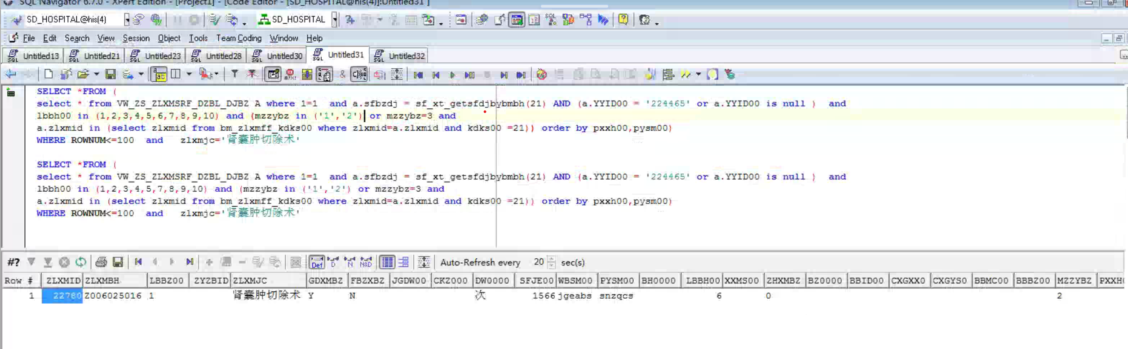The width and height of the screenshot is (1128, 349).
Task: Expand the Open file dropdown arrow
Action: click(96, 75)
